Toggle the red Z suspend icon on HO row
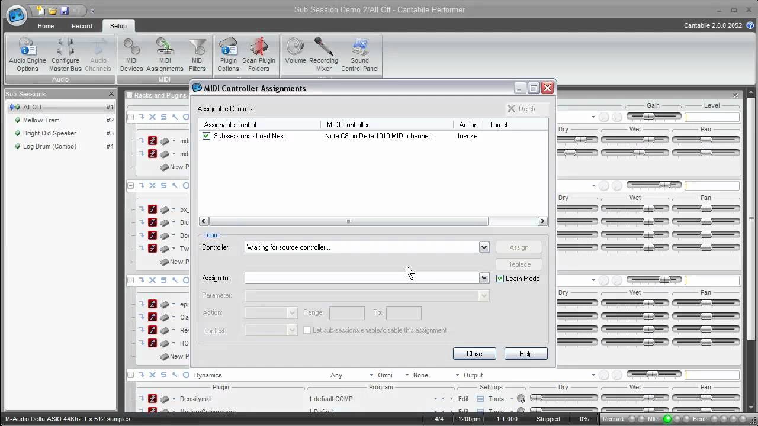Viewport: 758px width, 426px height. (x=152, y=343)
